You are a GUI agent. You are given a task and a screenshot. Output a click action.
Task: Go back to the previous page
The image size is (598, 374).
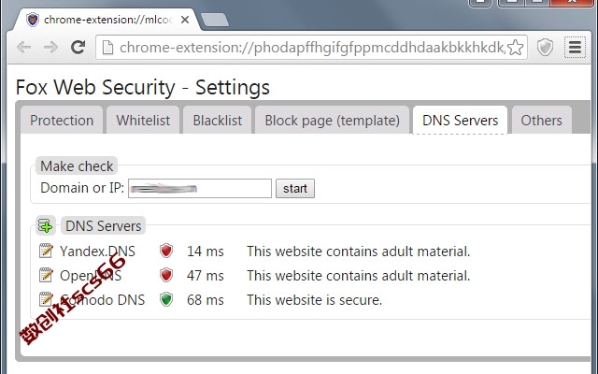[x=23, y=48]
